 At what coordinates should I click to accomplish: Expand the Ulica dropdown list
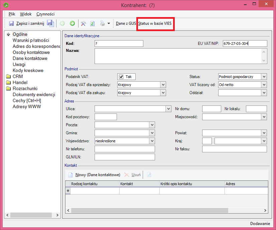(168, 109)
